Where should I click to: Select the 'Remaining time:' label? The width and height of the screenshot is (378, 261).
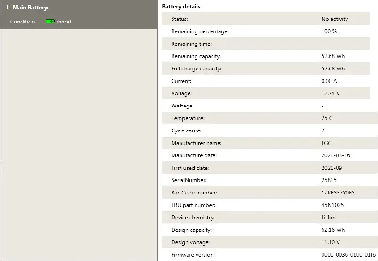coord(191,44)
